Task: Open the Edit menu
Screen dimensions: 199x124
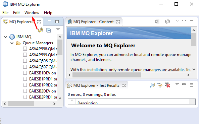Action: pyautogui.click(x=16, y=13)
